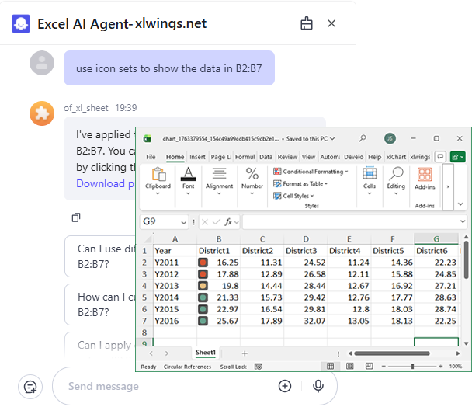Open the File menu tab

click(x=151, y=157)
